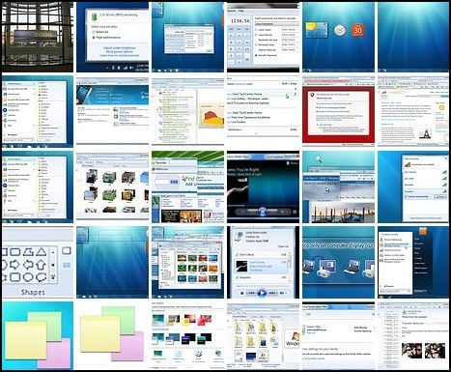Select the rounded rectangular callout shape
This screenshot has height=372, width=451.
click(15, 277)
